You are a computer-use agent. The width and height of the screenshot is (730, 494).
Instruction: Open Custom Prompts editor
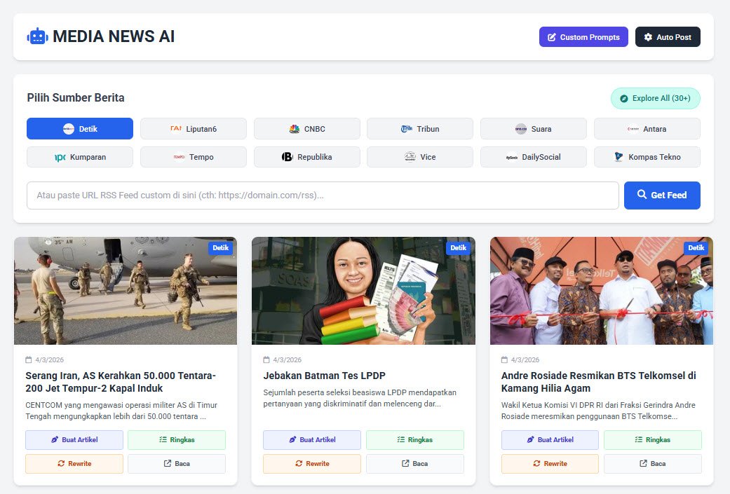pyautogui.click(x=583, y=36)
